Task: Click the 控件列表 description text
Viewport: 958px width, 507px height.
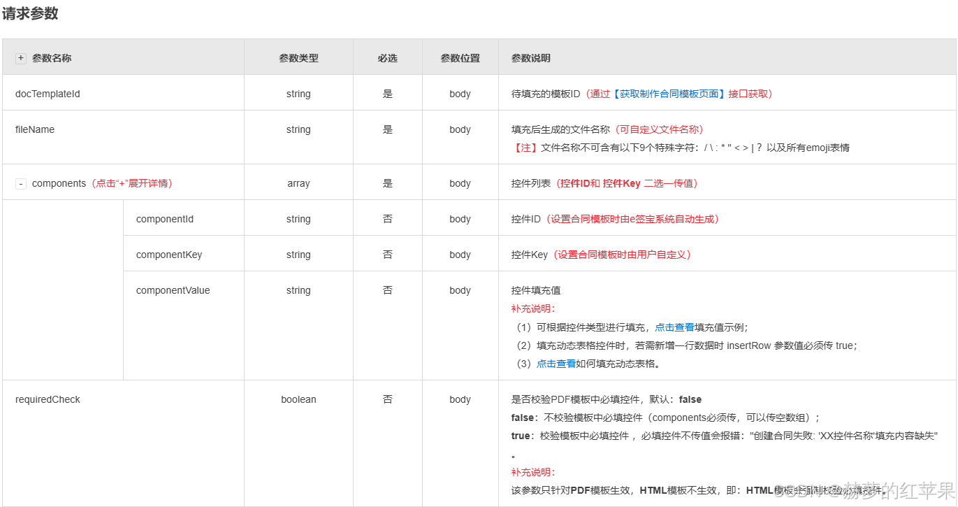Action: pyautogui.click(x=531, y=183)
